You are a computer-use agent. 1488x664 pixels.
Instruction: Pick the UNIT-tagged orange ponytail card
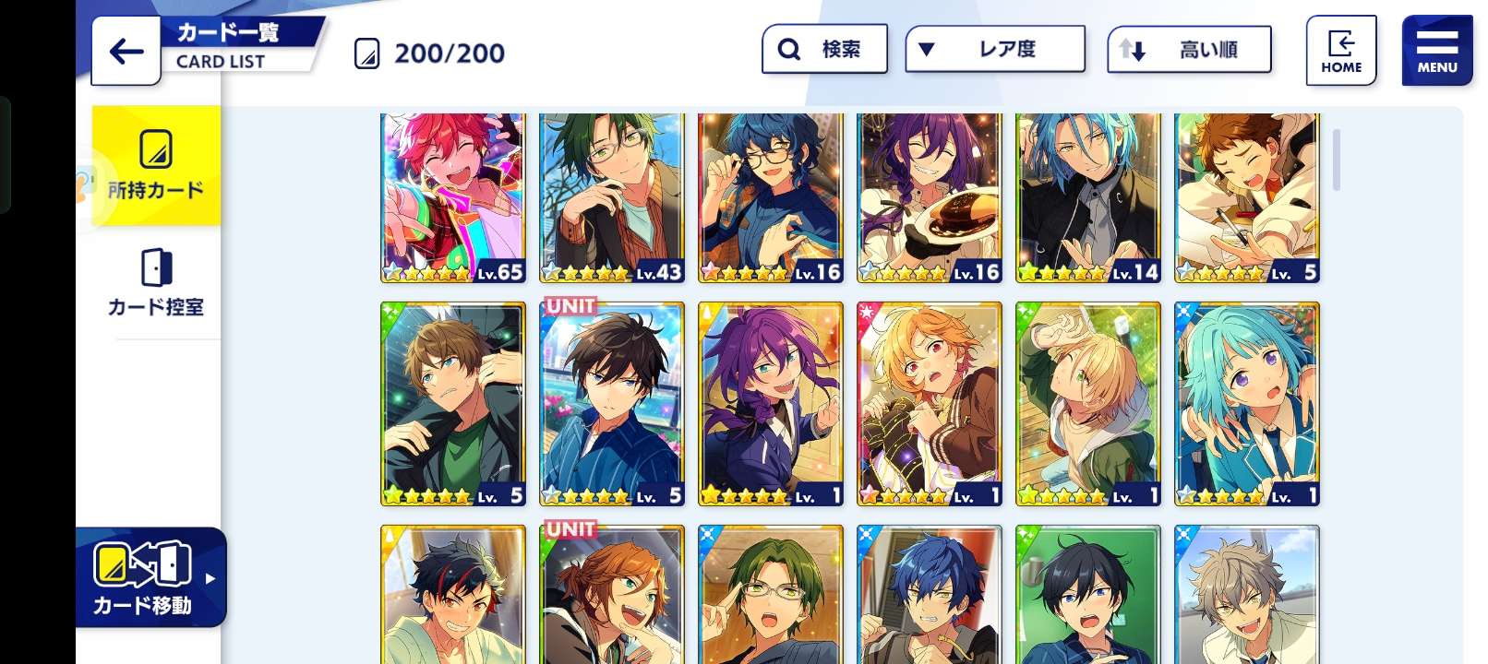coord(612,594)
